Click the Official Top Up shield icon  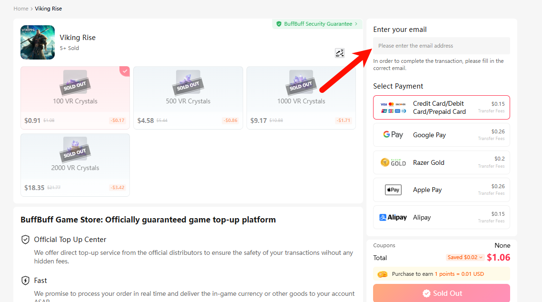tap(26, 240)
